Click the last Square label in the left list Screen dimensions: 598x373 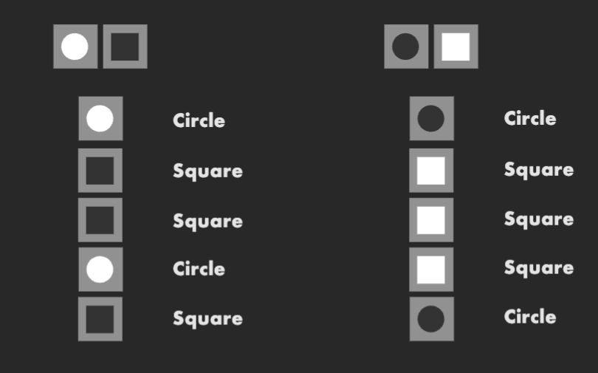click(x=207, y=319)
